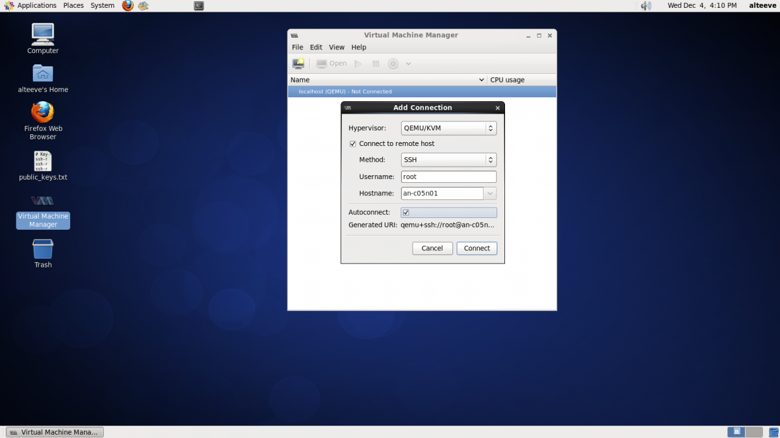Click the Shut Down power icon
The height and width of the screenshot is (438, 780).
point(393,64)
